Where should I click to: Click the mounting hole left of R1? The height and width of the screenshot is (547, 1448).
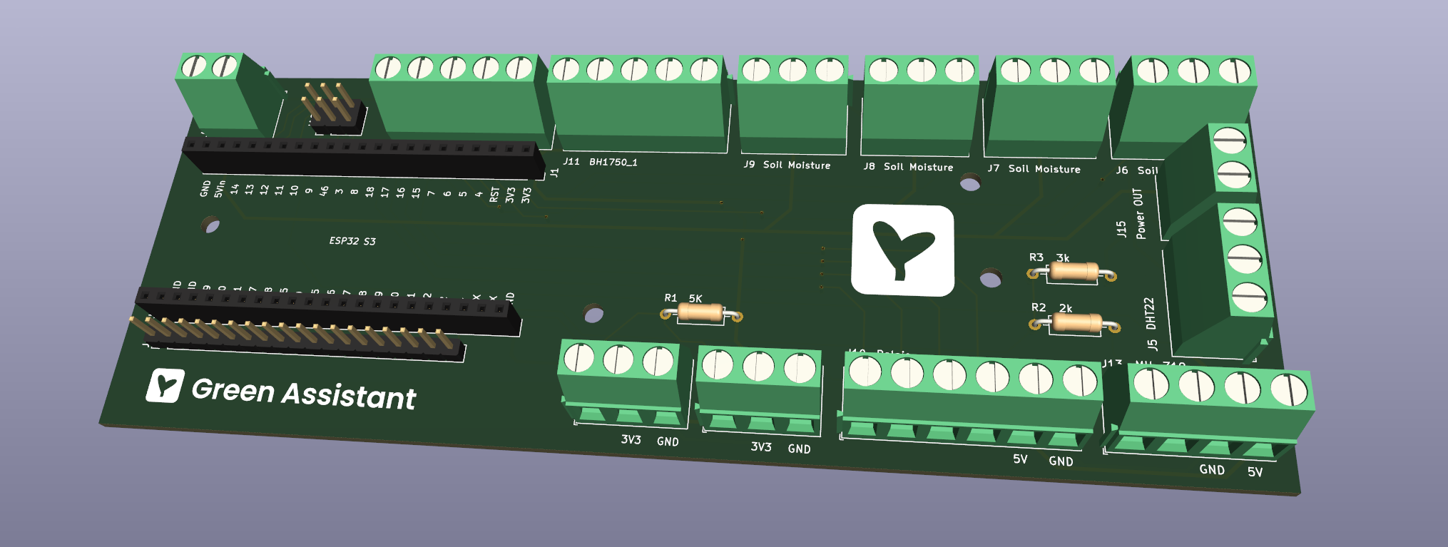point(593,312)
